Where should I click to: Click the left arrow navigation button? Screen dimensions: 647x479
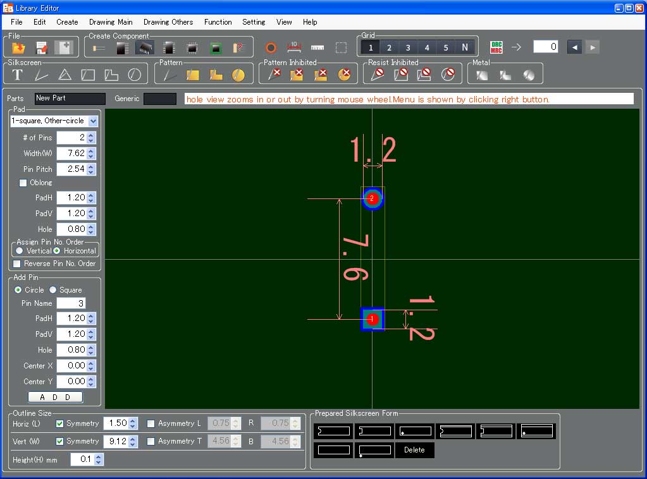(x=574, y=47)
